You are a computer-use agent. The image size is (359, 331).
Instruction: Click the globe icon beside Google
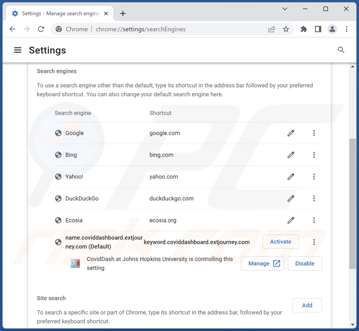click(58, 133)
